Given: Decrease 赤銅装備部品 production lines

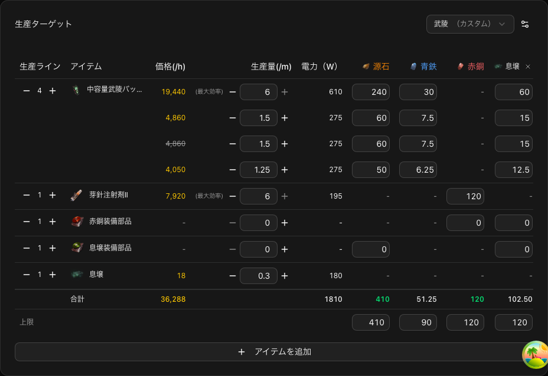Looking at the screenshot, I should coord(27,222).
